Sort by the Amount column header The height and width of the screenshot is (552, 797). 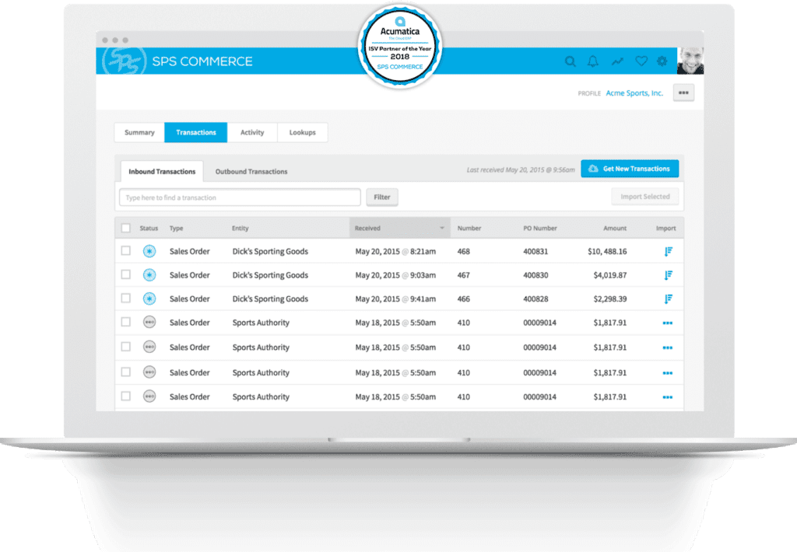(615, 229)
